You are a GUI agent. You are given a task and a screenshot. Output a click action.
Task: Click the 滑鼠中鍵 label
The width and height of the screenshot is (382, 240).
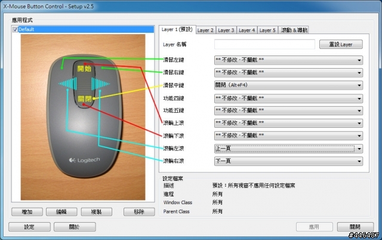click(174, 85)
